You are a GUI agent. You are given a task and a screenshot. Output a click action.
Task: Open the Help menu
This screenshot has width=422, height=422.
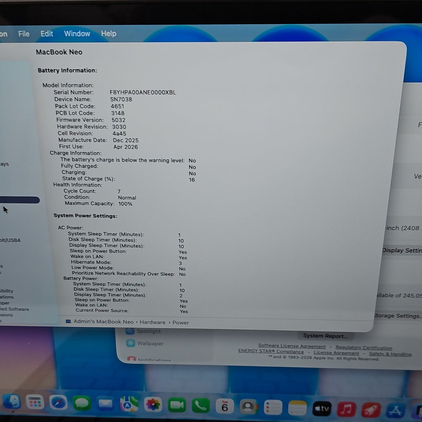(109, 34)
